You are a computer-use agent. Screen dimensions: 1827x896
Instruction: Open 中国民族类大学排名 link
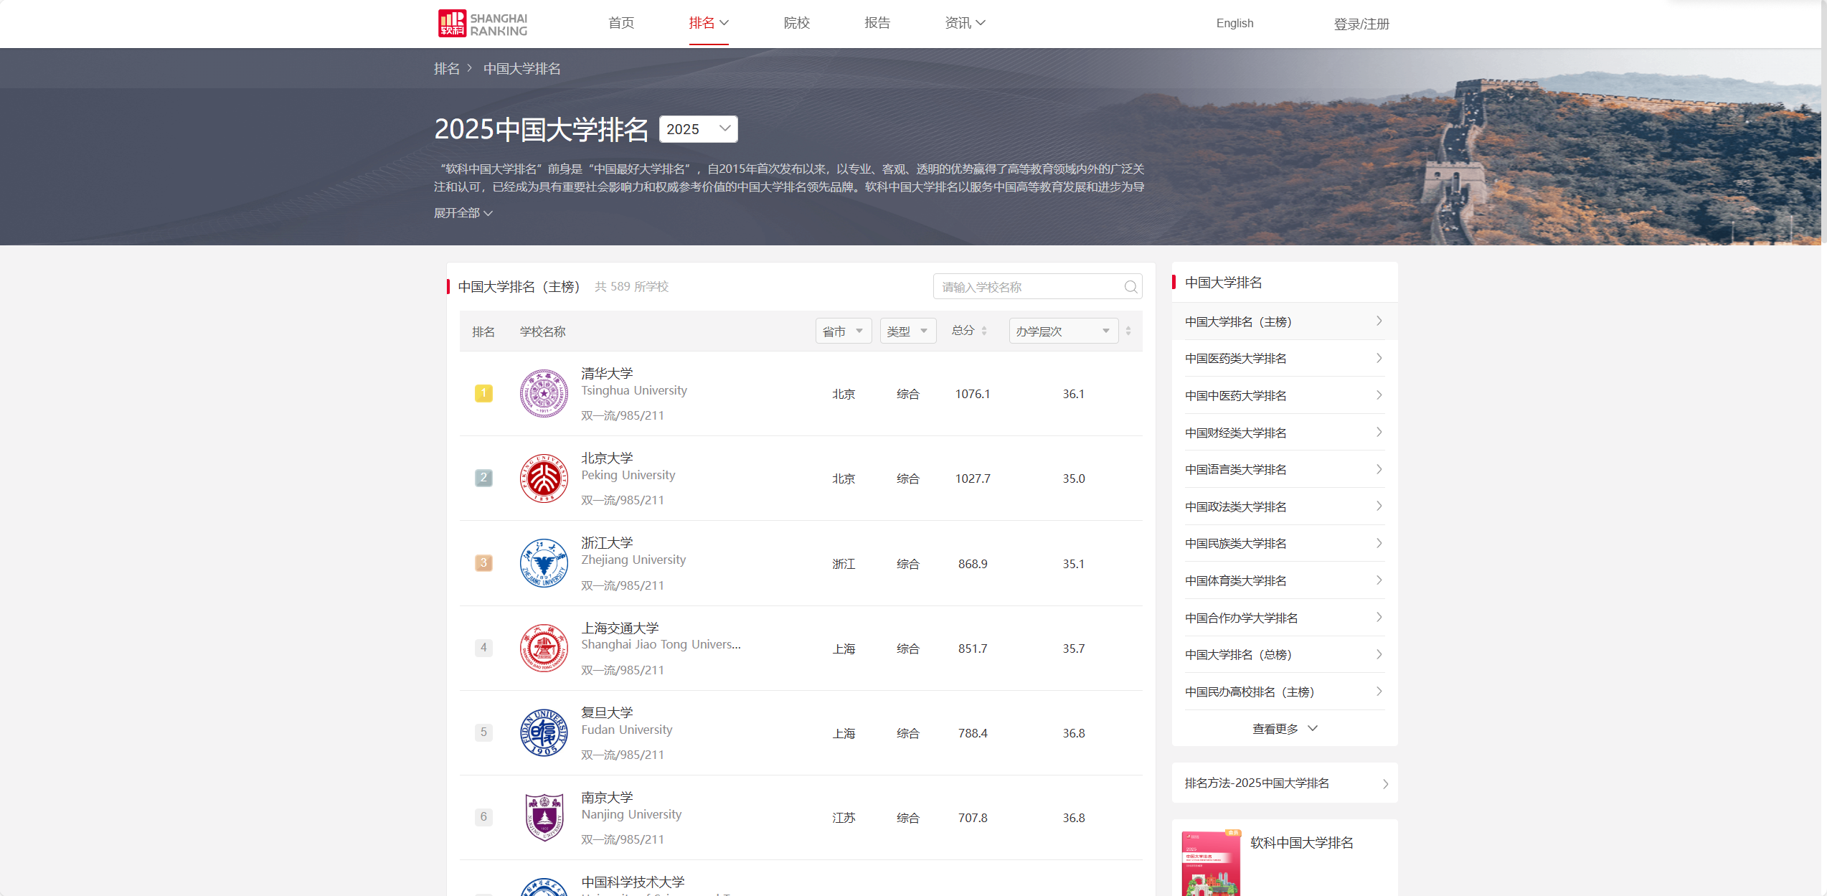[1235, 543]
